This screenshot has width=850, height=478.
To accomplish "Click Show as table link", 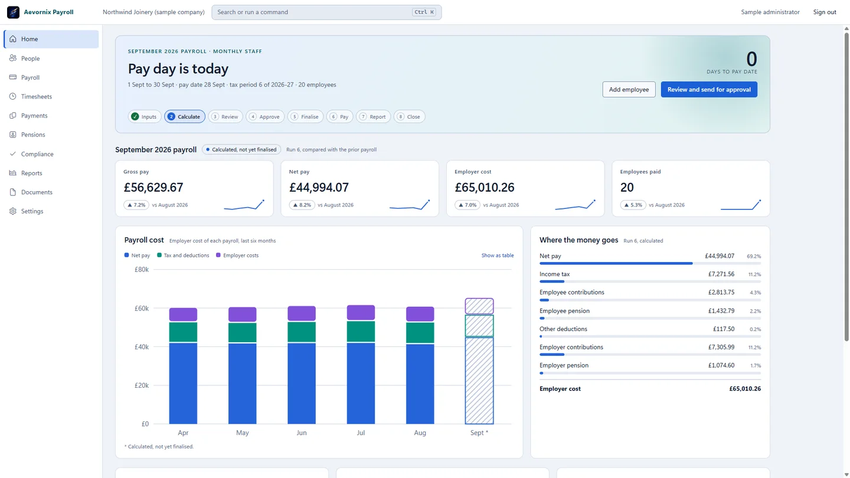I will pos(498,256).
